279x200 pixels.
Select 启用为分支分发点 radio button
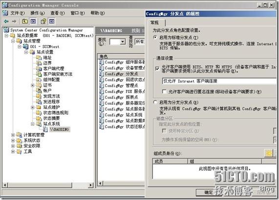pyautogui.click(x=155, y=102)
